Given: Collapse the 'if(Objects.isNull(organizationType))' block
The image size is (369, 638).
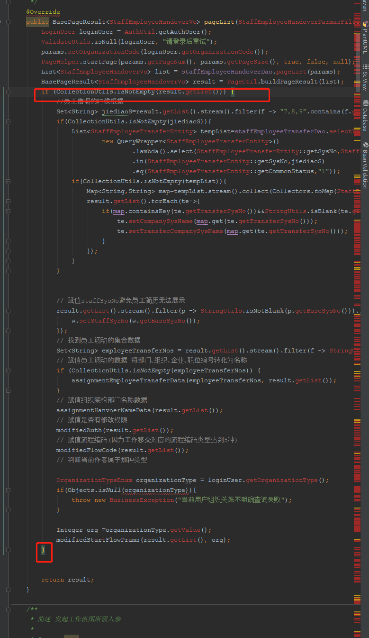Looking at the screenshot, I should point(8,490).
